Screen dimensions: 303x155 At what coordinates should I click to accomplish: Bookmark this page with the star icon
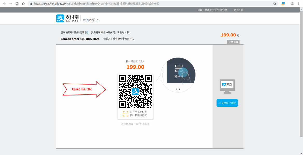(274, 4)
